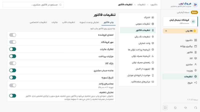
Task: Open the ویزیت sidebar label
Action: [189, 70]
